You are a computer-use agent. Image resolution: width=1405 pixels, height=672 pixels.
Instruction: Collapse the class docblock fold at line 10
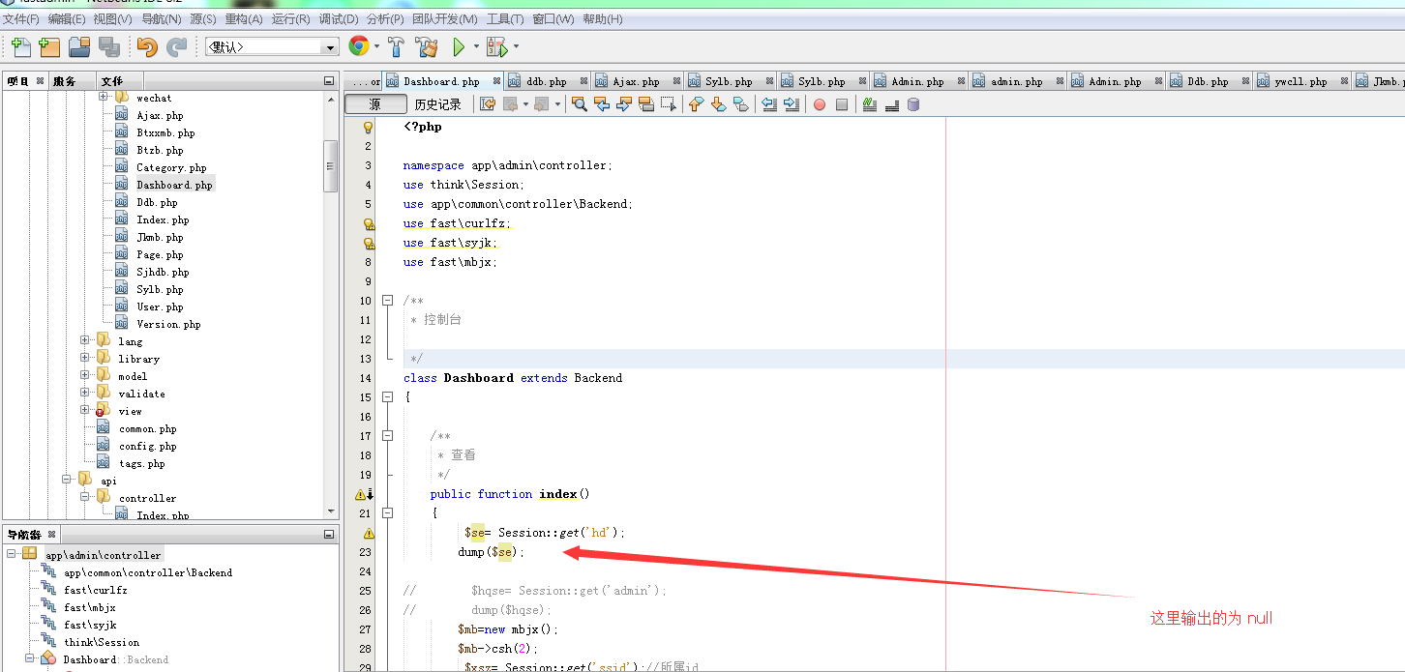[387, 301]
